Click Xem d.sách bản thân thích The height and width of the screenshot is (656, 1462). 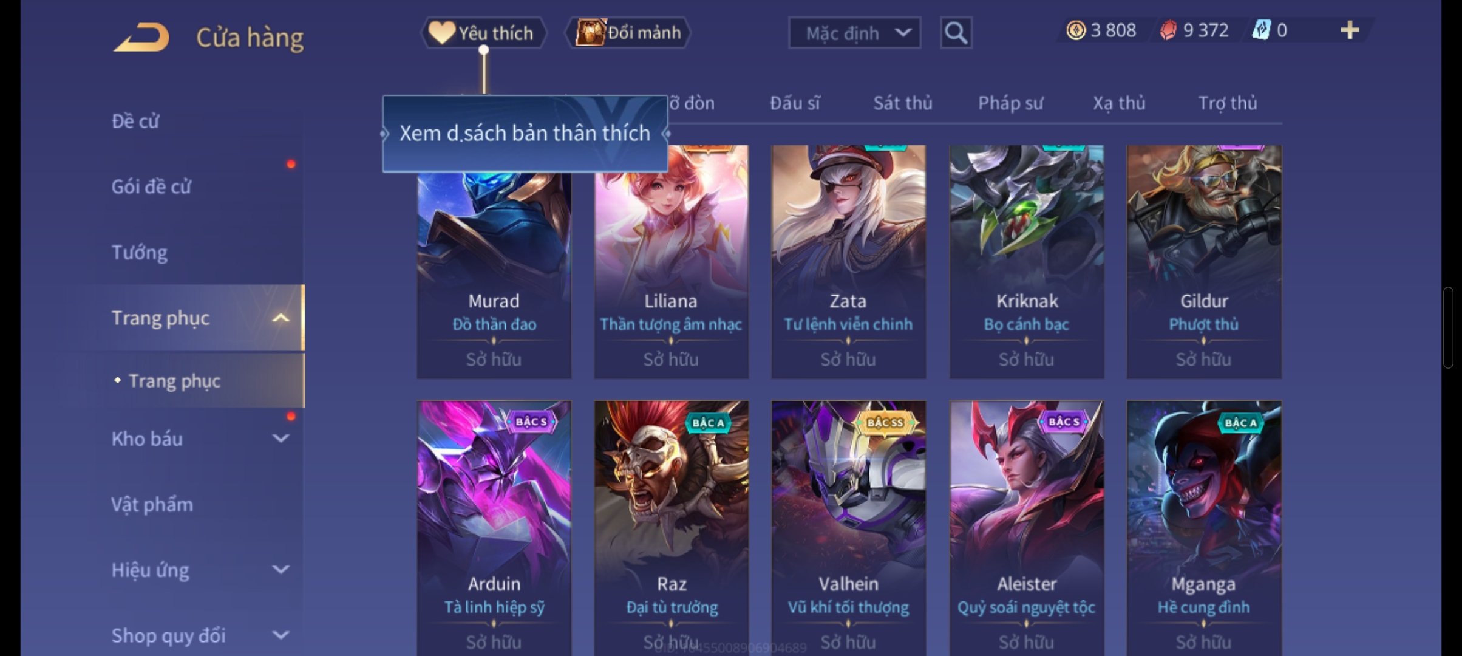tap(525, 134)
